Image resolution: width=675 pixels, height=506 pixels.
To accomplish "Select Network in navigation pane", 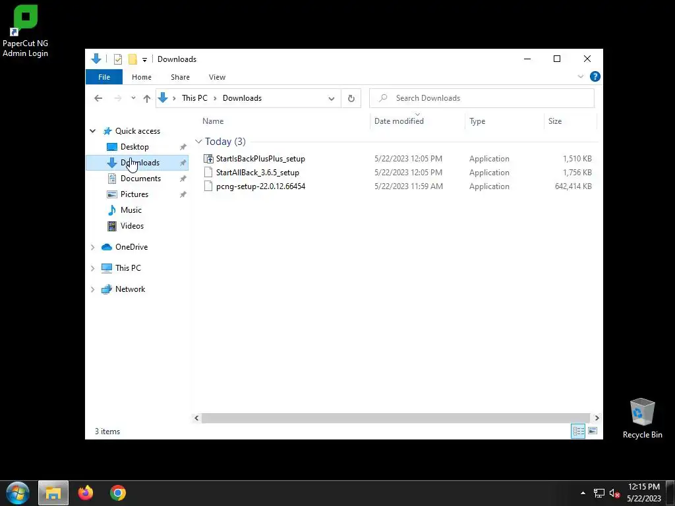I will click(x=130, y=289).
